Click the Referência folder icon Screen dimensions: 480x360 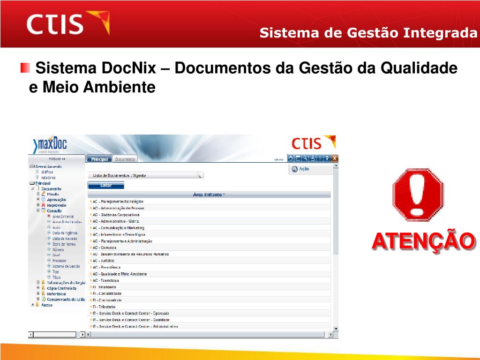pyautogui.click(x=44, y=293)
